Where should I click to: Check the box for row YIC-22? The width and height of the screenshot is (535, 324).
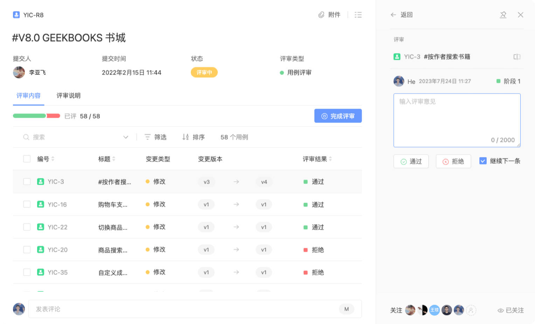pos(27,227)
